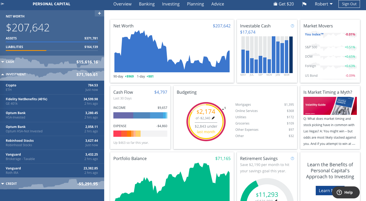Open the Overview menu
Image resolution: width=366 pixels, height=201 pixels.
click(123, 4)
